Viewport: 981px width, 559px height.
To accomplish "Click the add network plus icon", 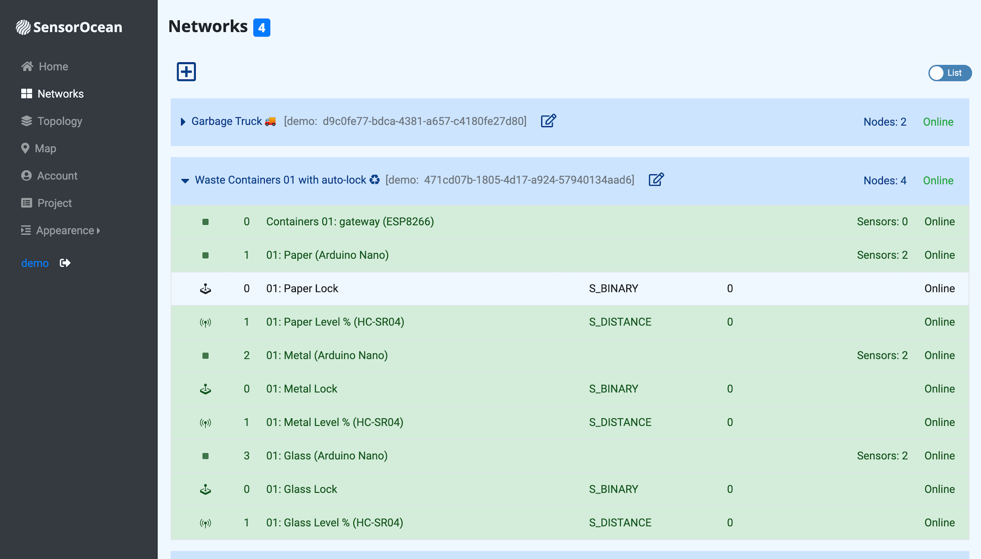I will (186, 72).
